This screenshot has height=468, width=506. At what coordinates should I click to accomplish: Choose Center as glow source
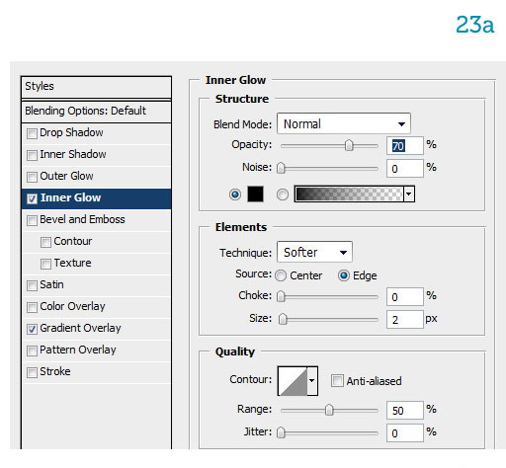pyautogui.click(x=281, y=275)
